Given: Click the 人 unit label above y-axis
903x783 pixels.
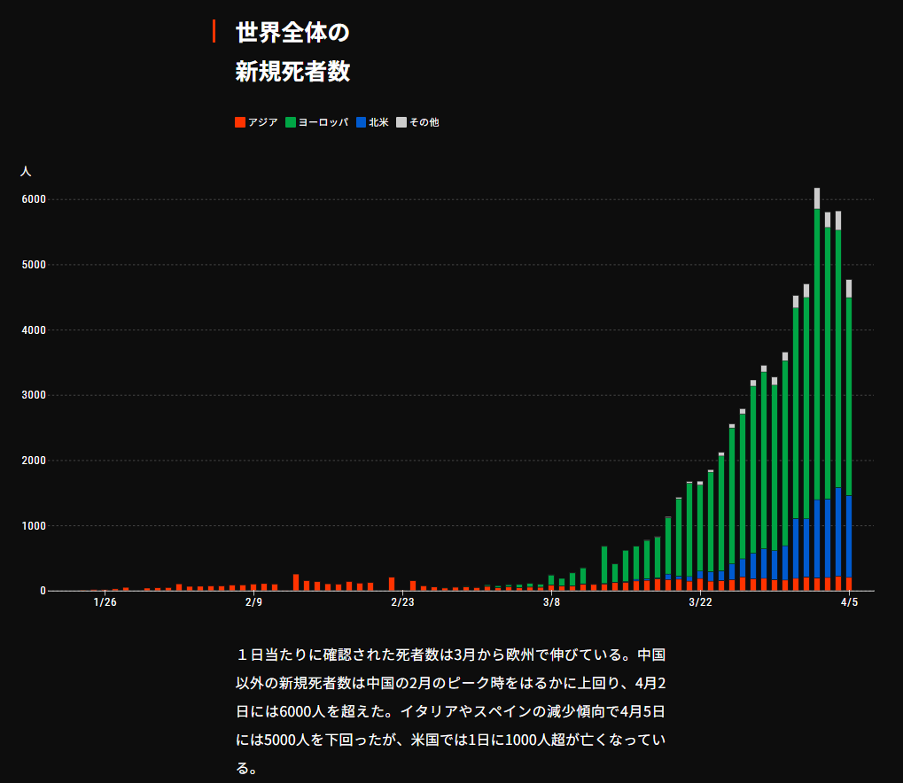Looking at the screenshot, I should coord(26,170).
